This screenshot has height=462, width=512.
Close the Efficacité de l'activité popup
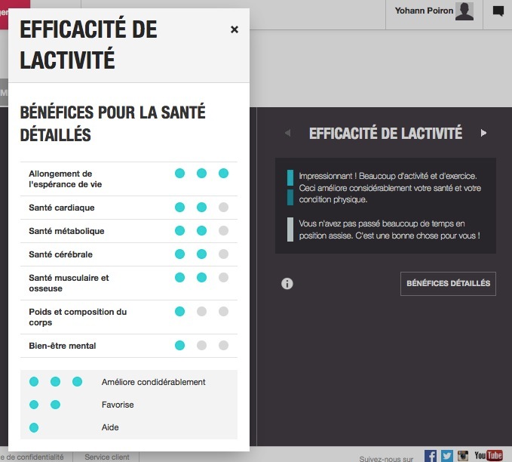click(x=235, y=29)
